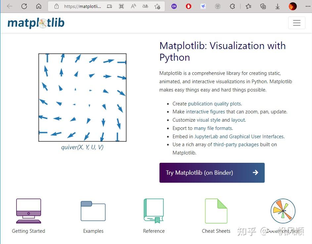Open the Downloads icon in the toolbar
The image size is (312, 244).
[x=277, y=6]
